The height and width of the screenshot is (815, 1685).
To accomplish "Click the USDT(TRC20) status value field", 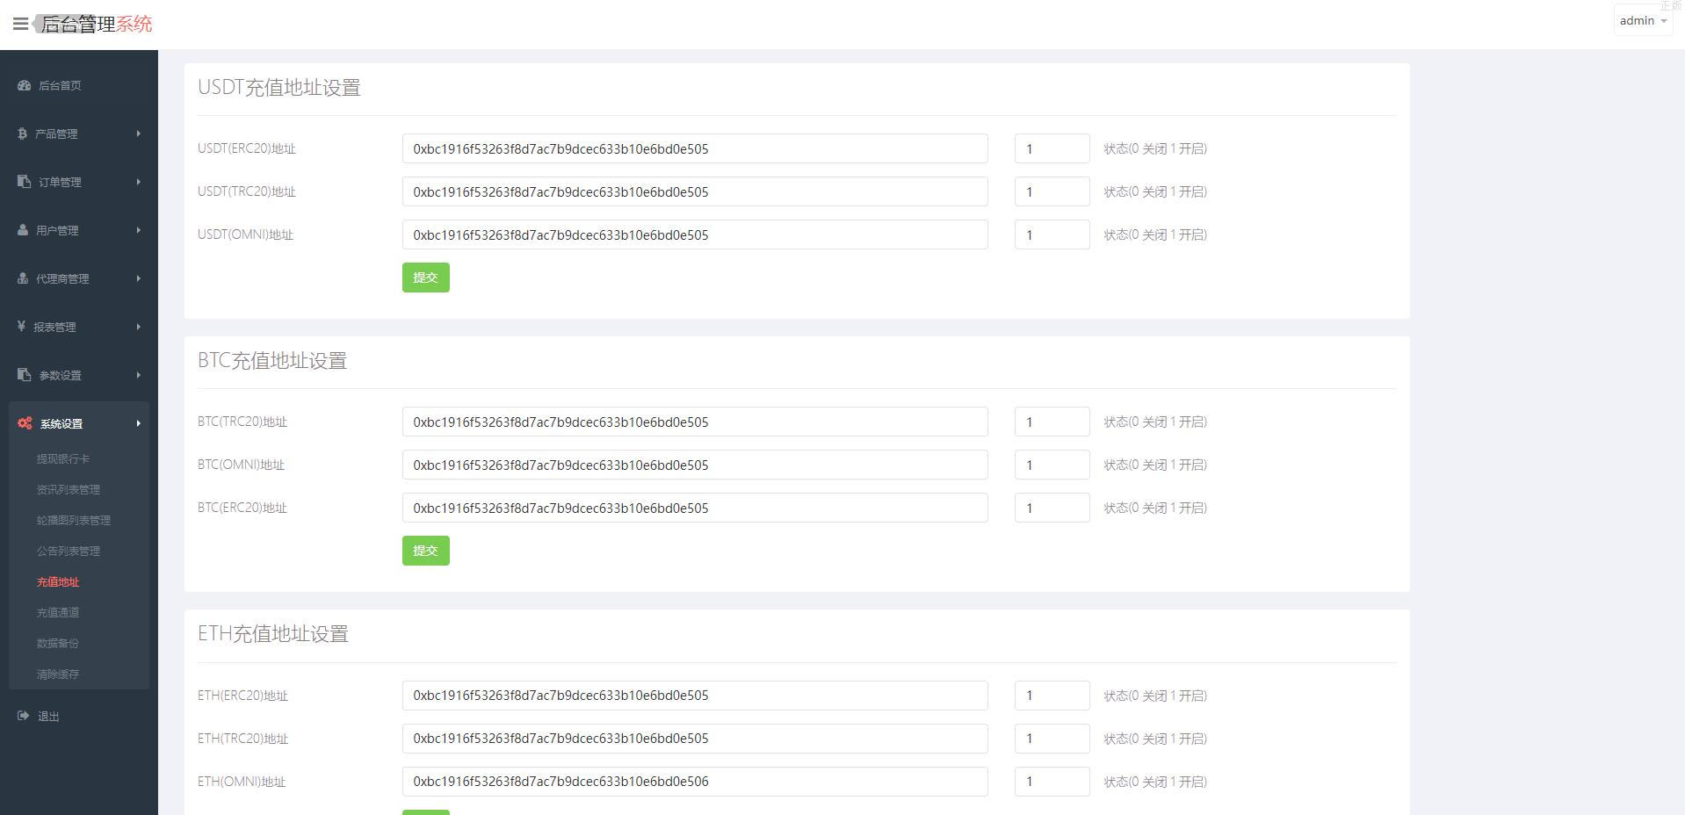I will click(1052, 191).
